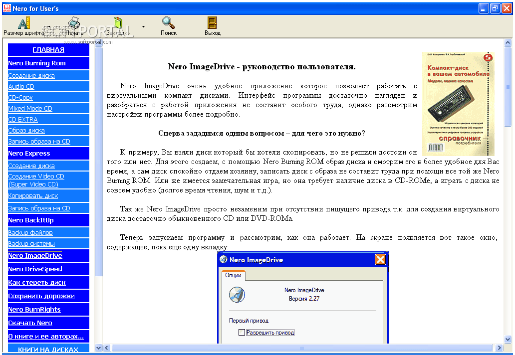The height and width of the screenshot is (355, 515).
Task: Open the Копировать диск link
Action: tap(33, 196)
